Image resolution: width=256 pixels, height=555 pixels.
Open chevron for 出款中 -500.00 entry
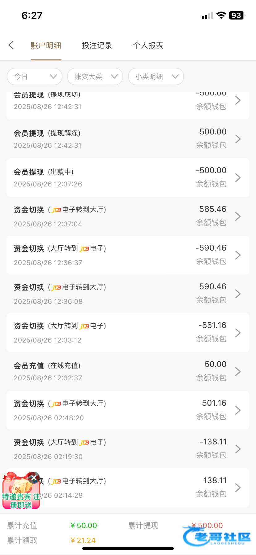pos(238,178)
